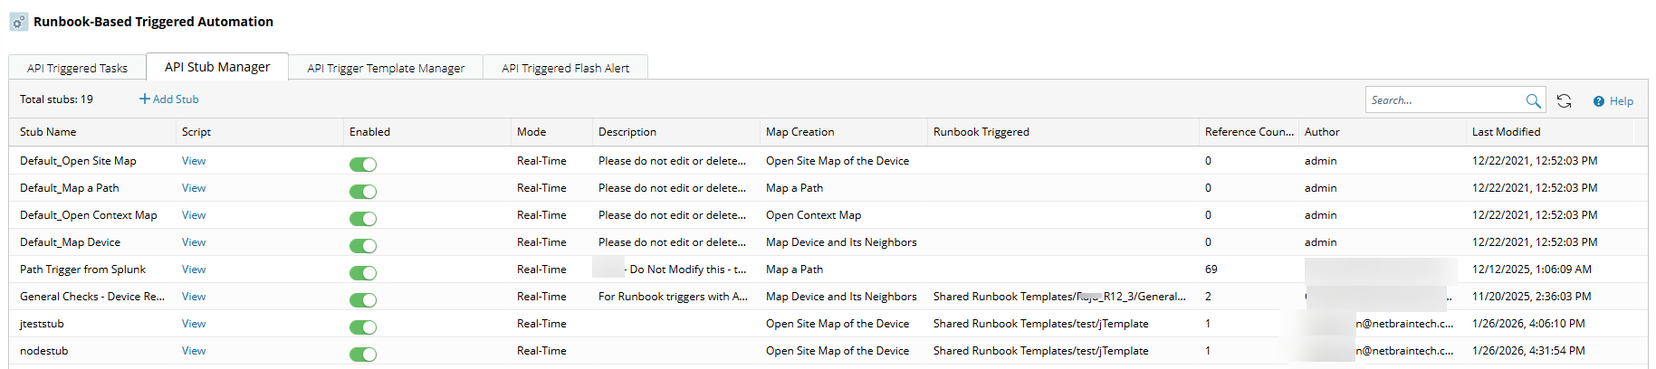
Task: Switch off the jteststub enabled toggle
Action: tap(363, 327)
